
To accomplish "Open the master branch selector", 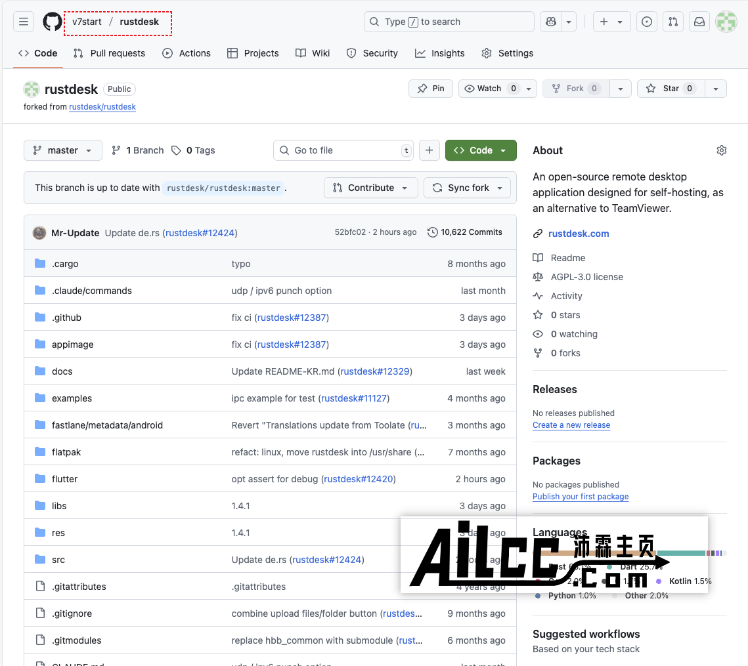I will (x=63, y=150).
